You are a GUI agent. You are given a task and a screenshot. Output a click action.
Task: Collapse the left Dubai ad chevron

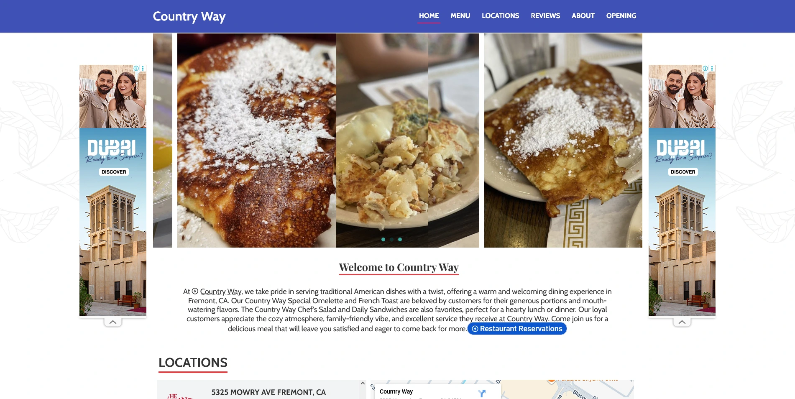pyautogui.click(x=113, y=322)
